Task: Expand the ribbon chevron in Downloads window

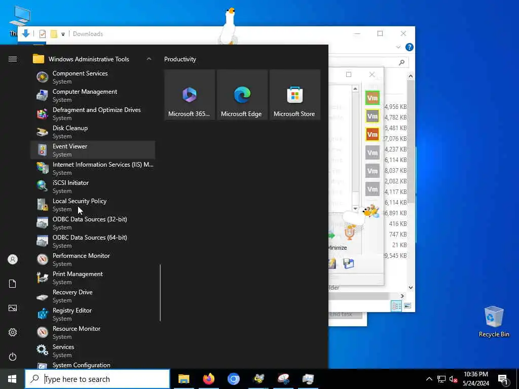Action: (398, 47)
